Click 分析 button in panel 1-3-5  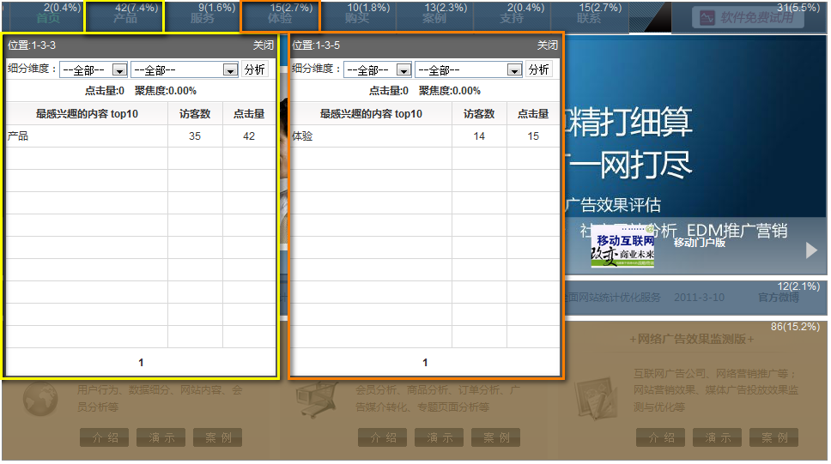tap(539, 69)
